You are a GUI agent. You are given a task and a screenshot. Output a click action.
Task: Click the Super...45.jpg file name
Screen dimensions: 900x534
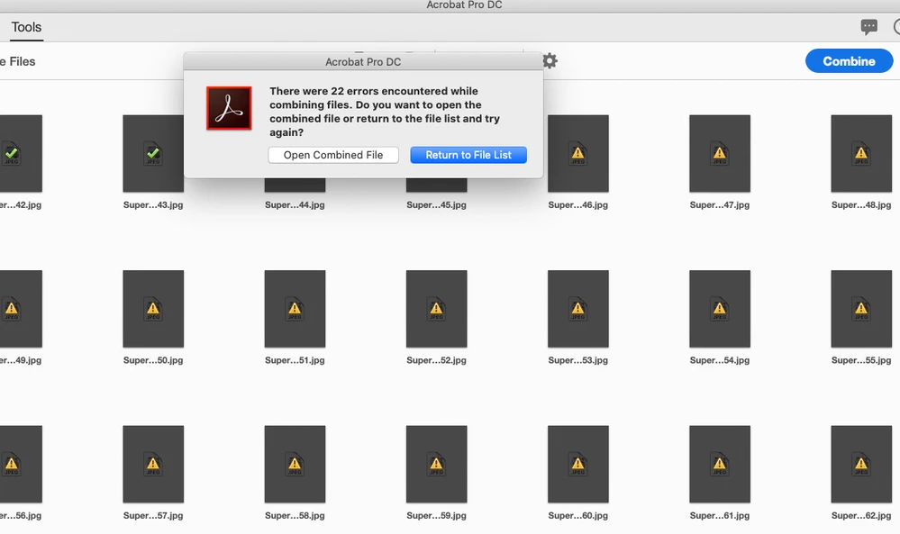pyautogui.click(x=437, y=204)
